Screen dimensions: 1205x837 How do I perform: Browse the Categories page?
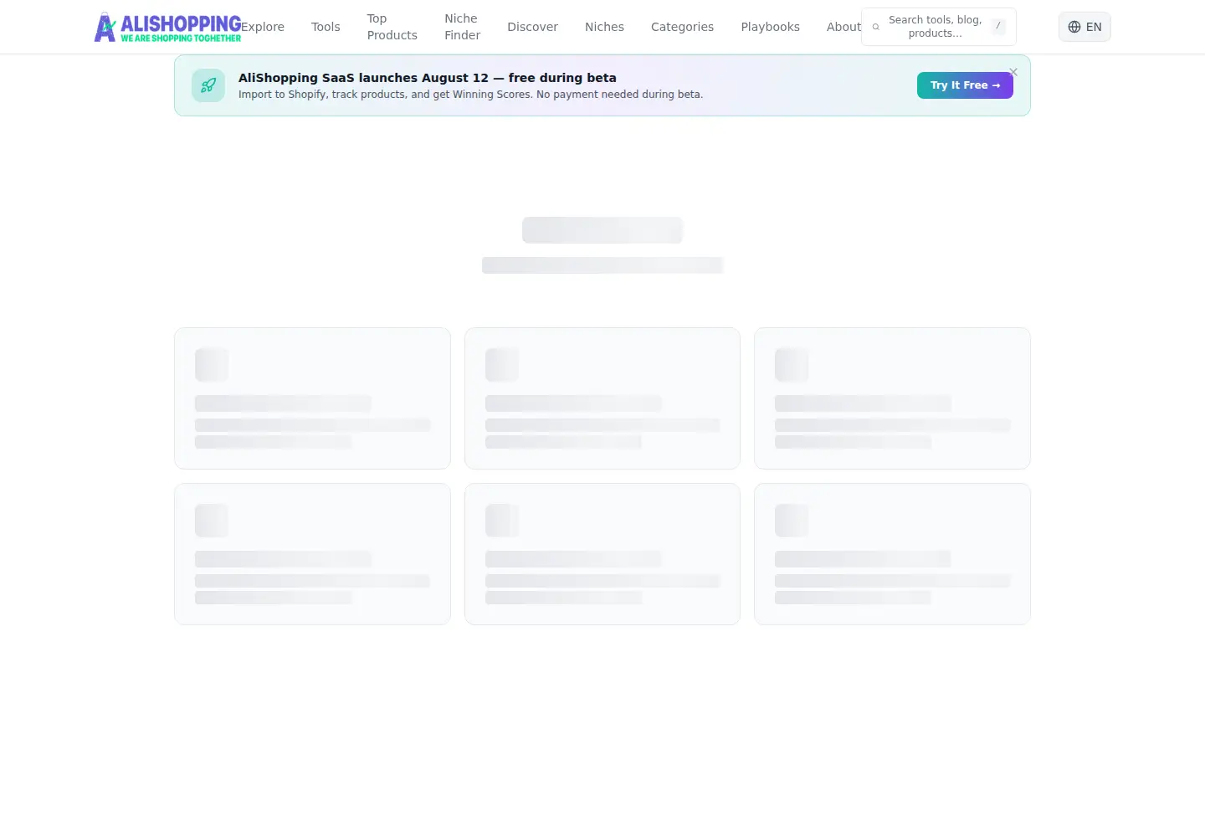point(682,27)
